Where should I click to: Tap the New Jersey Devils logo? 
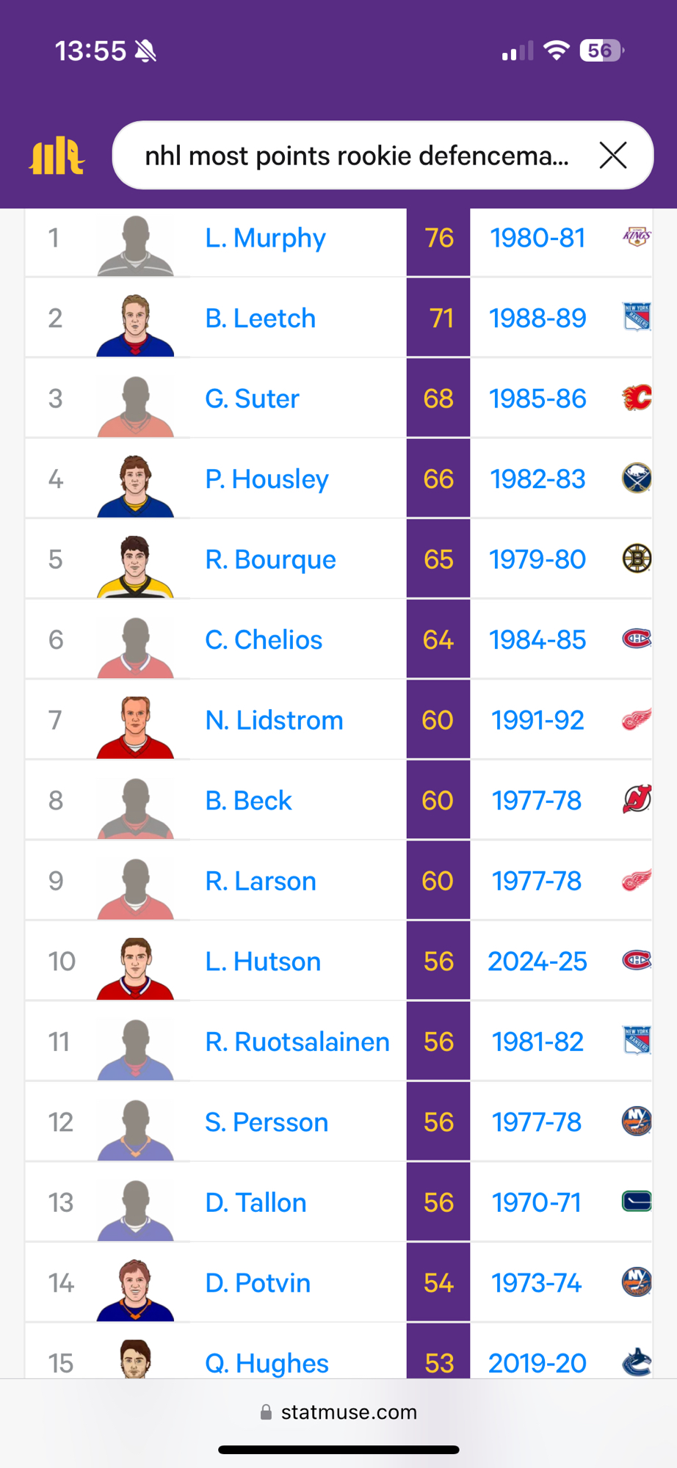pos(636,800)
